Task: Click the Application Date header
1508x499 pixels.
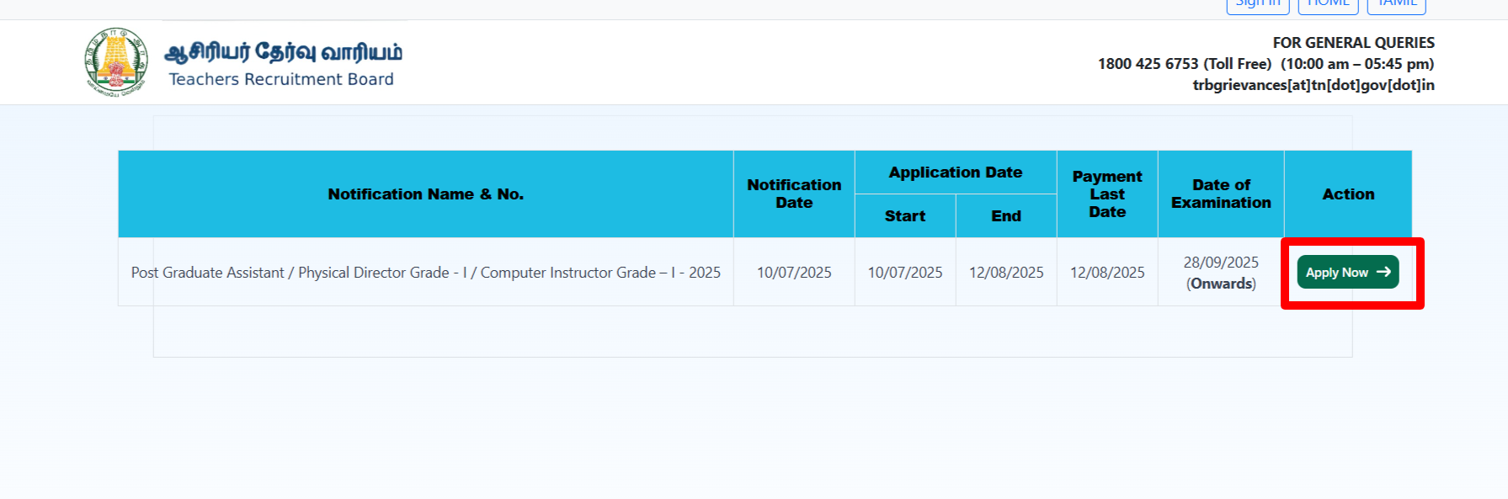Action: [955, 173]
